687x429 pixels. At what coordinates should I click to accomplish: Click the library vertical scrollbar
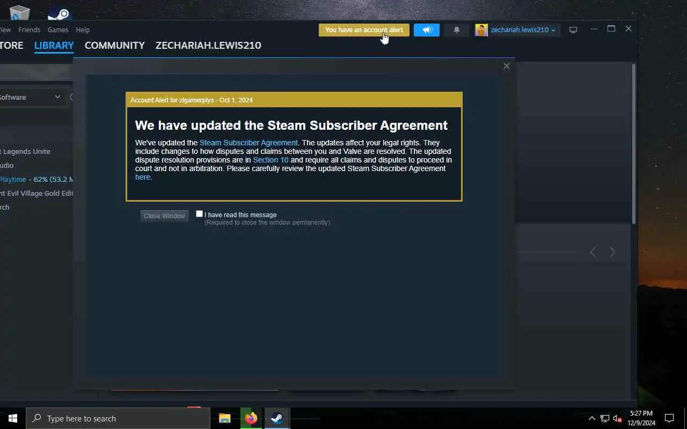pos(633,144)
